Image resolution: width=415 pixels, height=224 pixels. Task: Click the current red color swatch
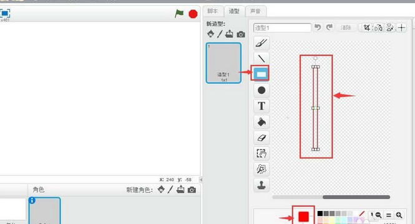(303, 217)
